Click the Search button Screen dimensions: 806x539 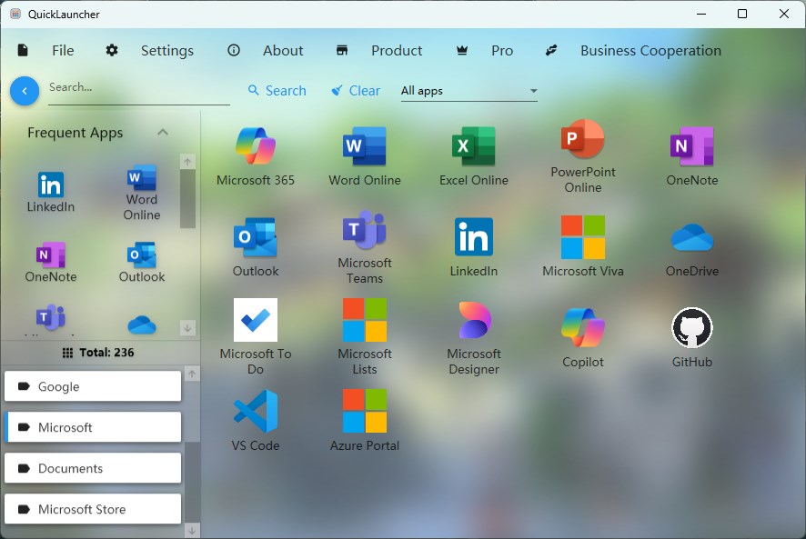(277, 91)
